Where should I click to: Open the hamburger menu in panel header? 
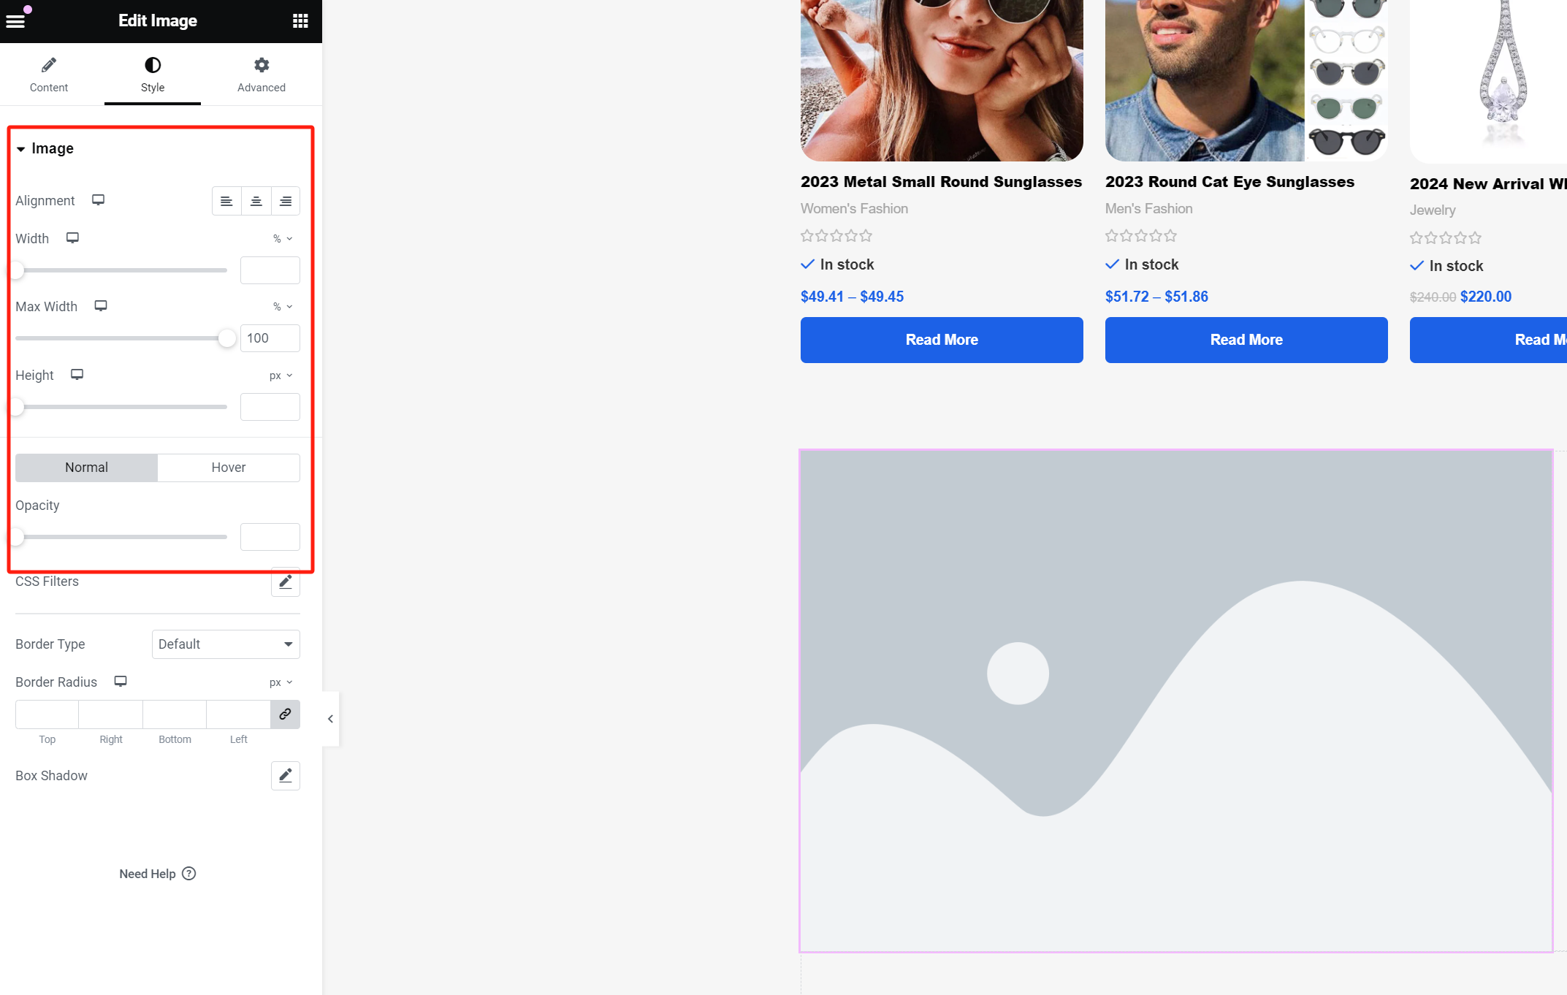pos(15,20)
